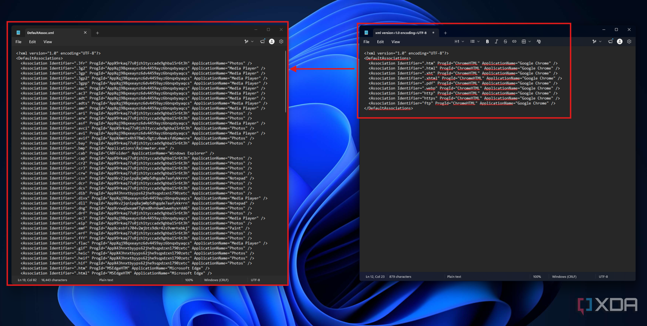Screen dimensions: 647x326
Task: Open Edit menu in DefaultAssoc.xml window
Action: (x=32, y=42)
